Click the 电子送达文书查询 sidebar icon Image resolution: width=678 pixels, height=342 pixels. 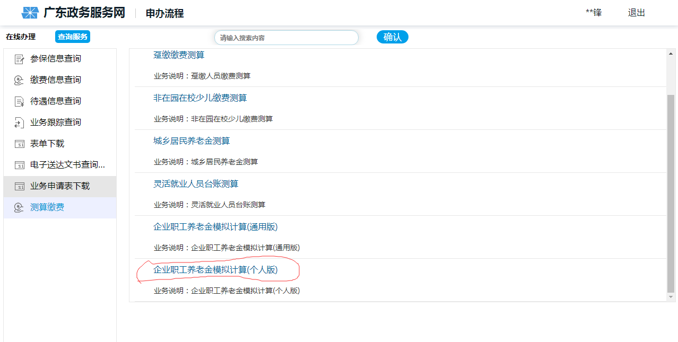coord(19,165)
